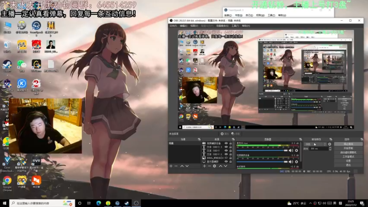Move selected scene down in OBS Scenes
The image size is (368, 207).
pyautogui.click(x=187, y=166)
